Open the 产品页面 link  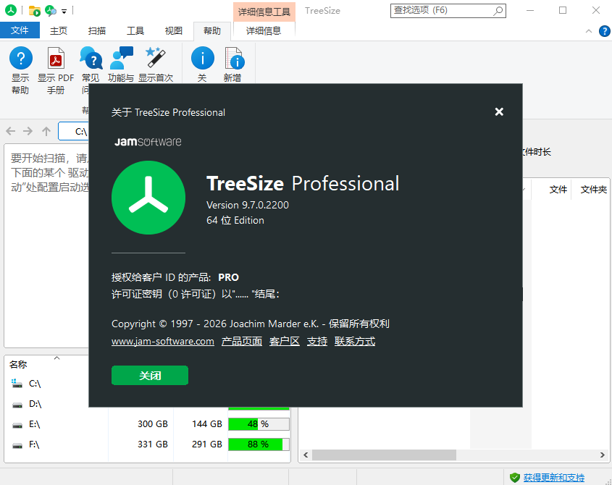[242, 342]
